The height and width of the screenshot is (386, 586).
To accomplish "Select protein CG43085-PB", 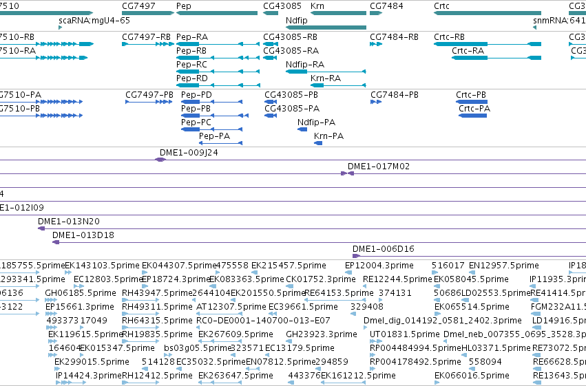I will click(x=271, y=102).
